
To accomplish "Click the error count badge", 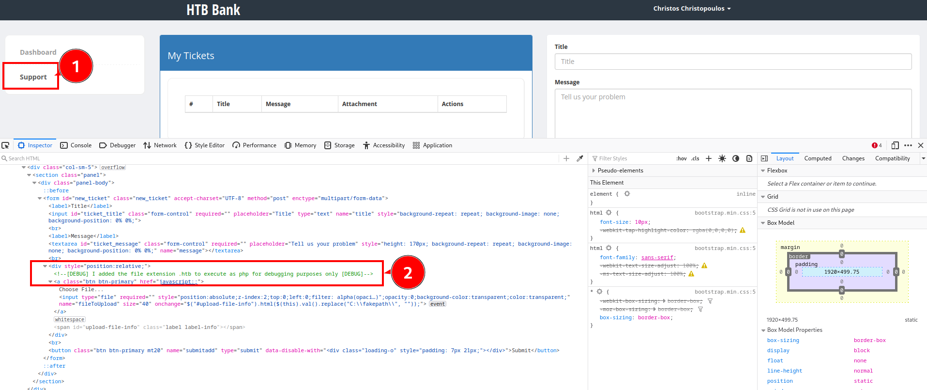I will [x=877, y=145].
